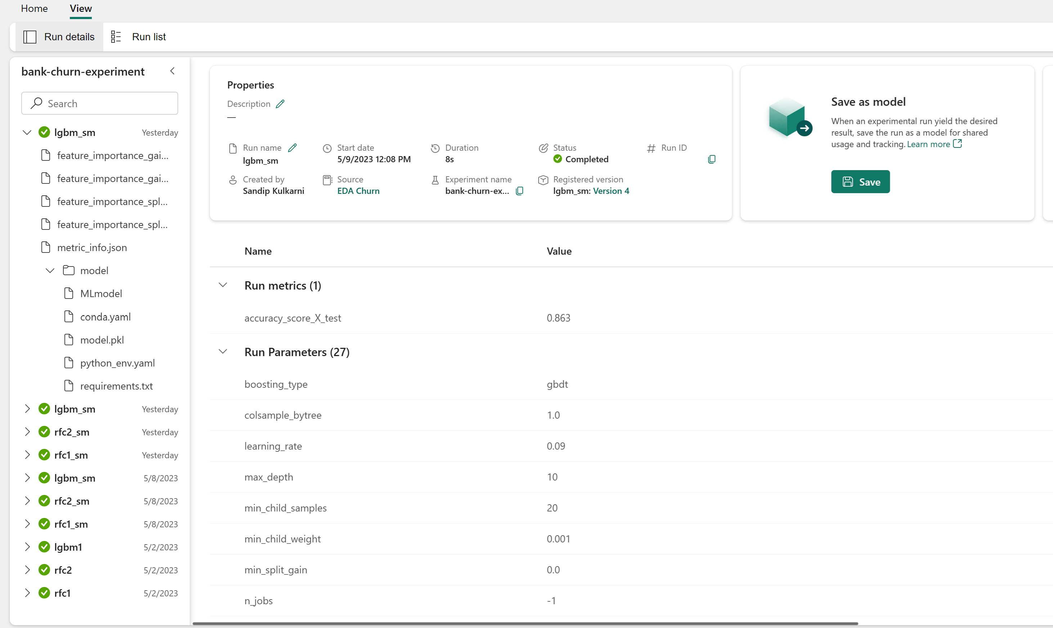The width and height of the screenshot is (1053, 628).
Task: Expand the rfc2_sm run from 5/8/2023
Action: pos(27,501)
